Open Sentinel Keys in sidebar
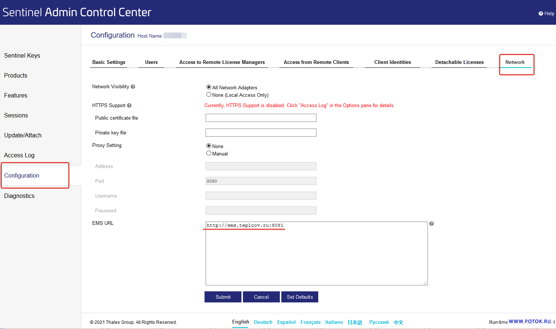The height and width of the screenshot is (329, 556). pyautogui.click(x=22, y=55)
